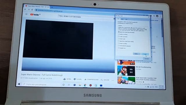Click Cancelar in NotMyFault dialog
The height and width of the screenshot is (105, 186).
(x=146, y=59)
